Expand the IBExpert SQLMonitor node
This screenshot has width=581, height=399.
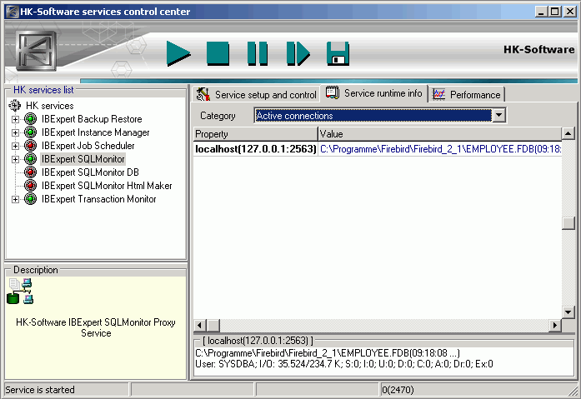(x=15, y=160)
